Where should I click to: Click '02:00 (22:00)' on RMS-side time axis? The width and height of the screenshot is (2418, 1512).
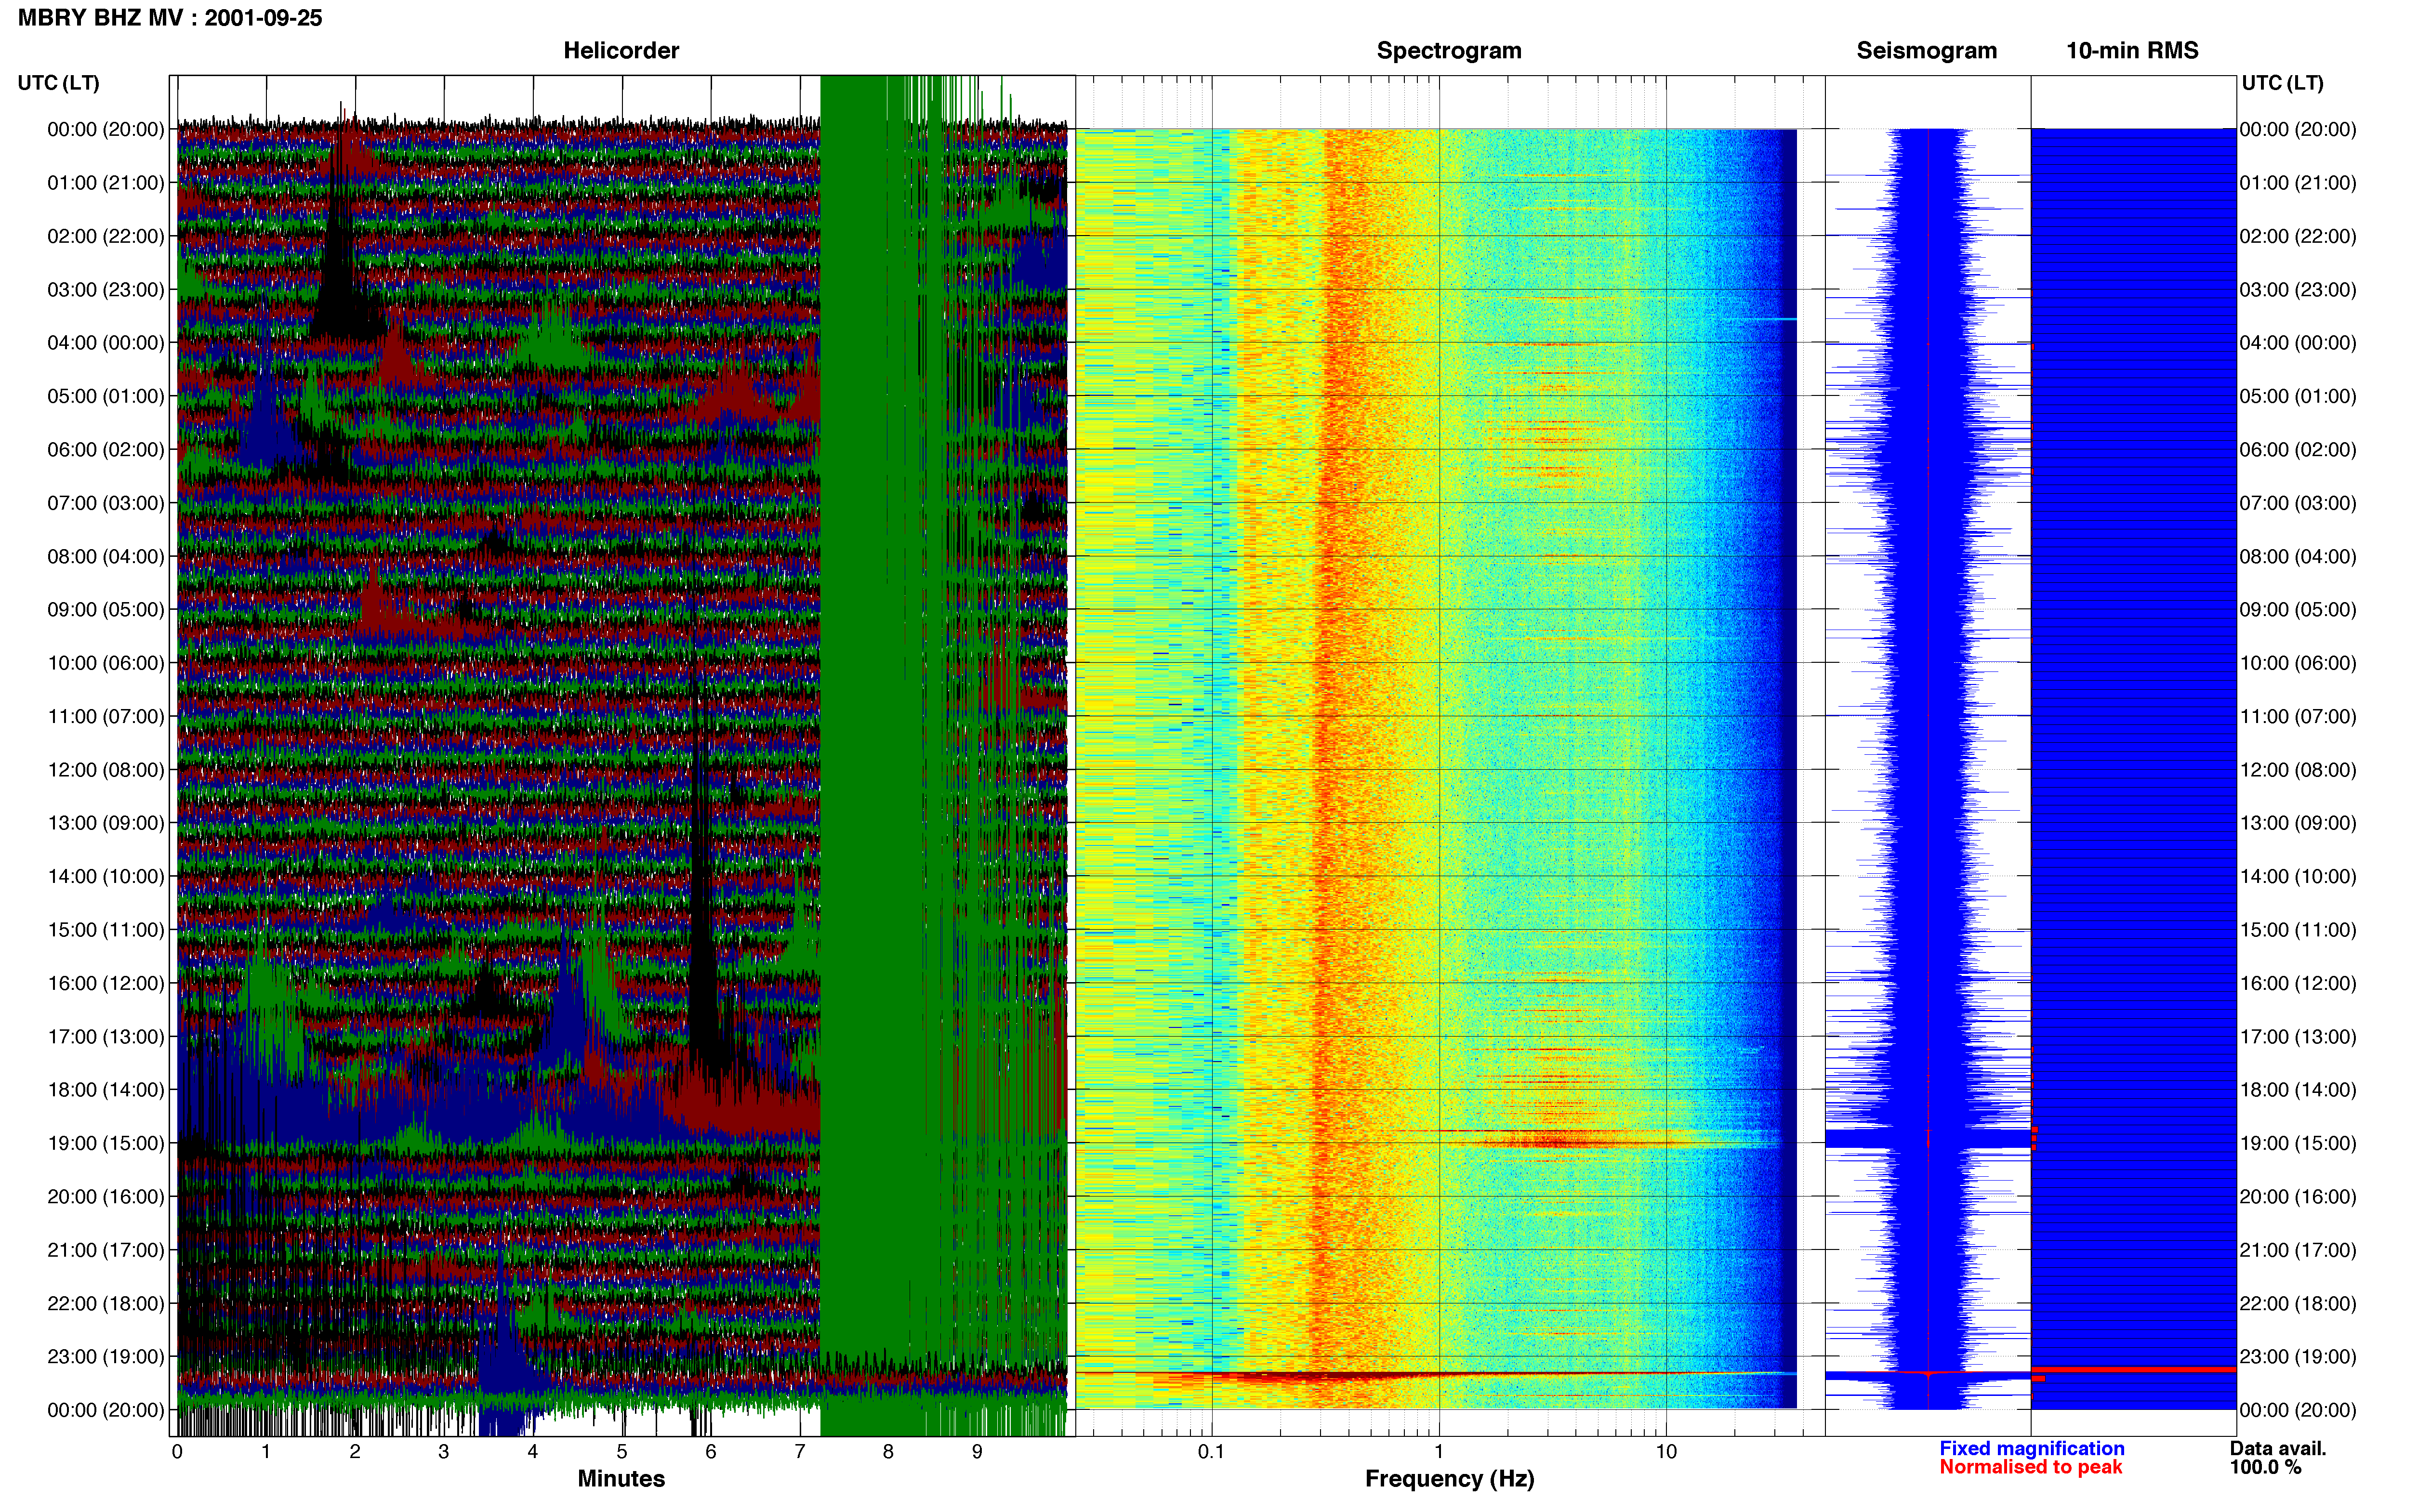point(2298,237)
